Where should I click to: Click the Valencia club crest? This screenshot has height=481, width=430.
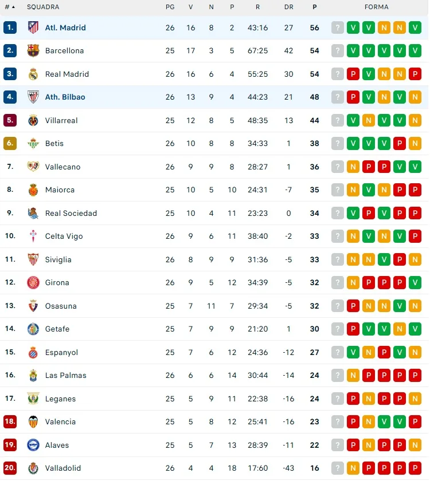pos(33,421)
